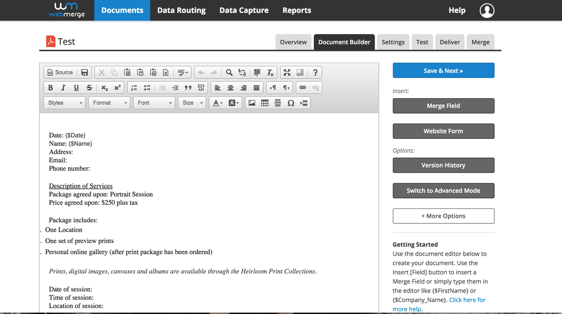Click the Increase Indent icon
The height and width of the screenshot is (314, 562).
tap(176, 87)
